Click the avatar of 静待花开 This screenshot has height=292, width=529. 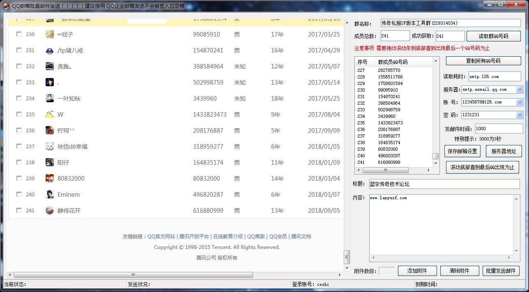click(50, 210)
